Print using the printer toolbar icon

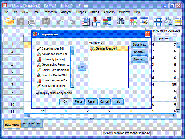coord(32,22)
